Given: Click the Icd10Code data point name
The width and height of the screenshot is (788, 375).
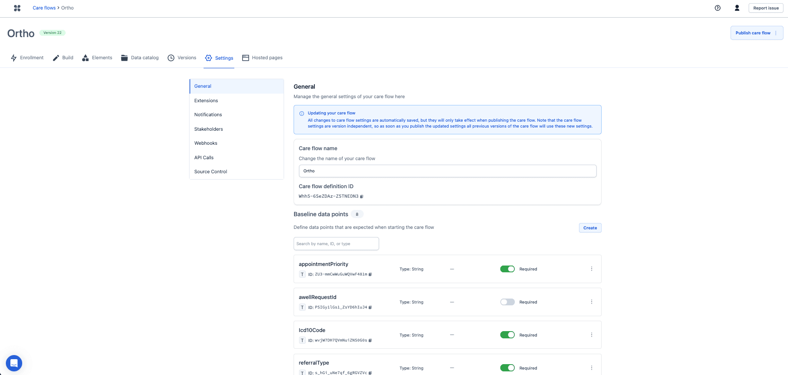Looking at the screenshot, I should (x=312, y=330).
